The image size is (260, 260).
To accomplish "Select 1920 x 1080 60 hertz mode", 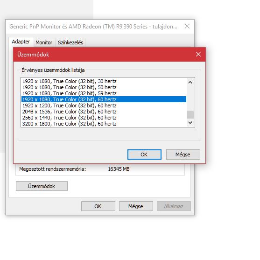I will pyautogui.click(x=104, y=99).
